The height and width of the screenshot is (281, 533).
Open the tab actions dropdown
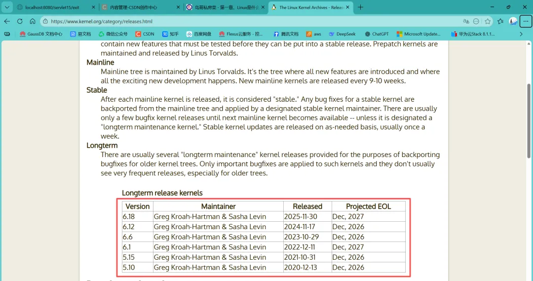click(x=7, y=7)
